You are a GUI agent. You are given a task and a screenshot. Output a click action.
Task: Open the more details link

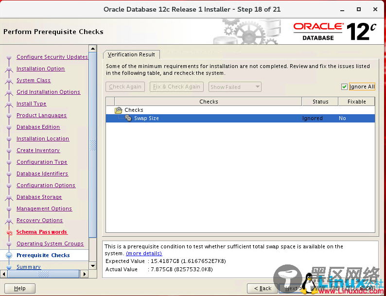144,253
